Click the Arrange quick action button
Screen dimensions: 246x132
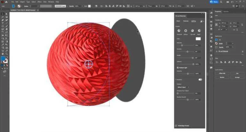coord(237,78)
